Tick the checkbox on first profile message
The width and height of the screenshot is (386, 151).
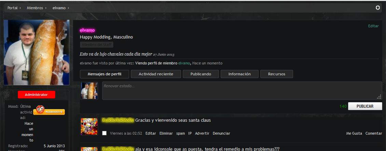(x=105, y=133)
